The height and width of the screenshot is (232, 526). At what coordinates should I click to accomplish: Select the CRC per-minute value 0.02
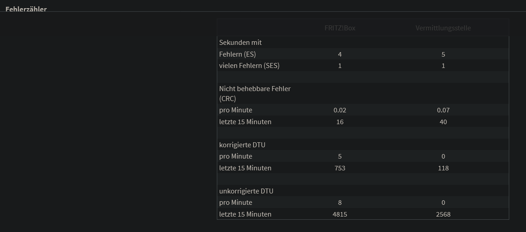pyautogui.click(x=340, y=110)
